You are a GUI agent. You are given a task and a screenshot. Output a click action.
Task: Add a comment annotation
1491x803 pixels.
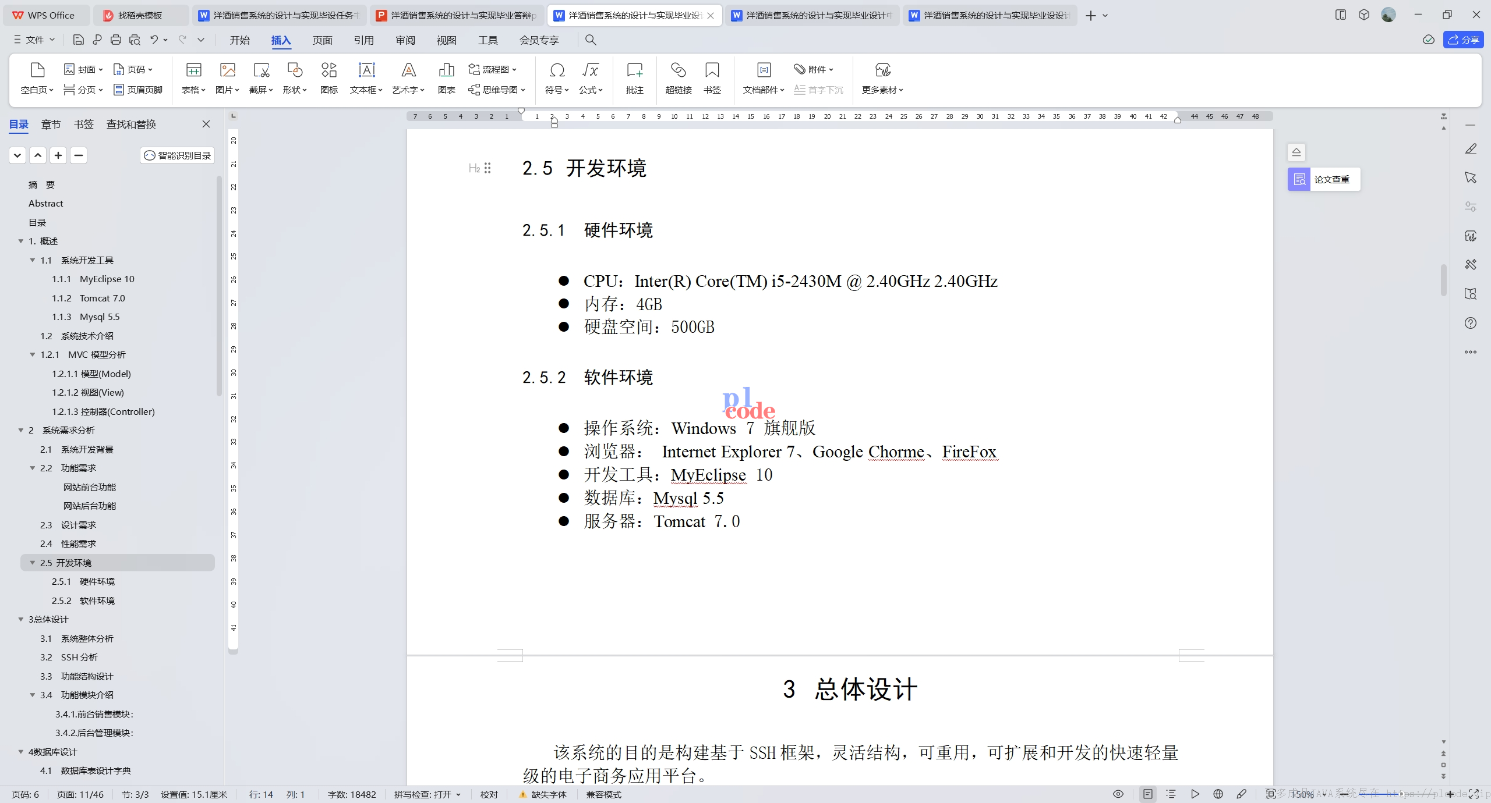pyautogui.click(x=635, y=79)
